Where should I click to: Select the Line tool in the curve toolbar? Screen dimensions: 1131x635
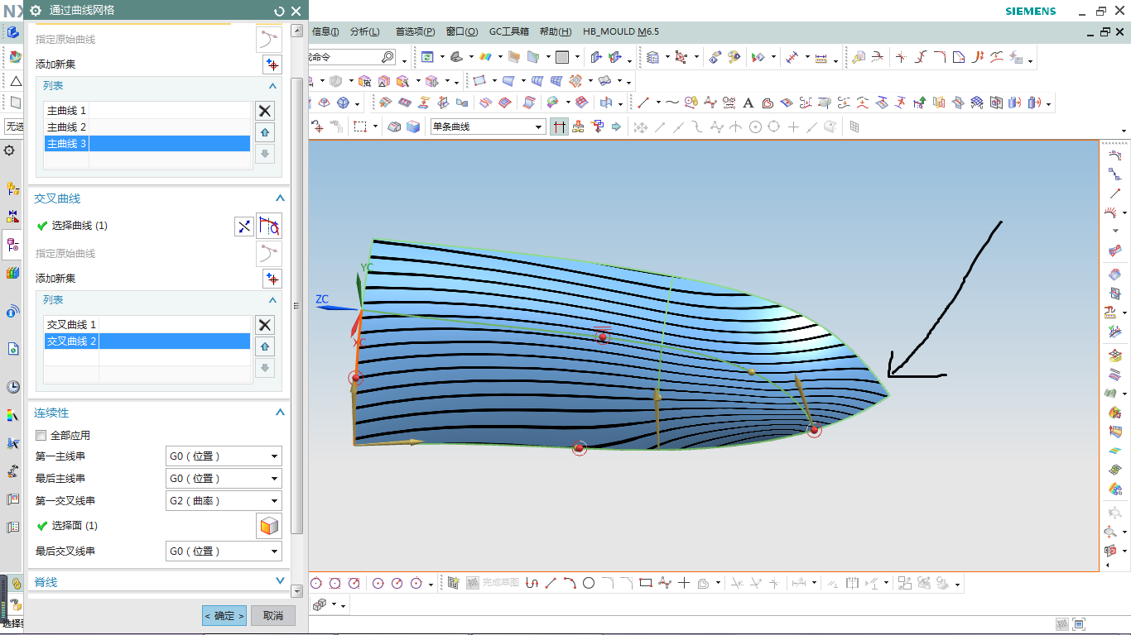(x=643, y=103)
